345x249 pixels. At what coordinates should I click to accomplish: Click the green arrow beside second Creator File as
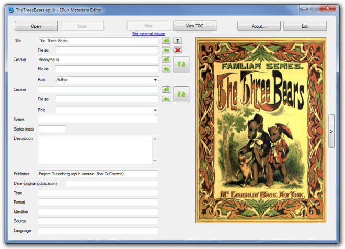pyautogui.click(x=166, y=99)
